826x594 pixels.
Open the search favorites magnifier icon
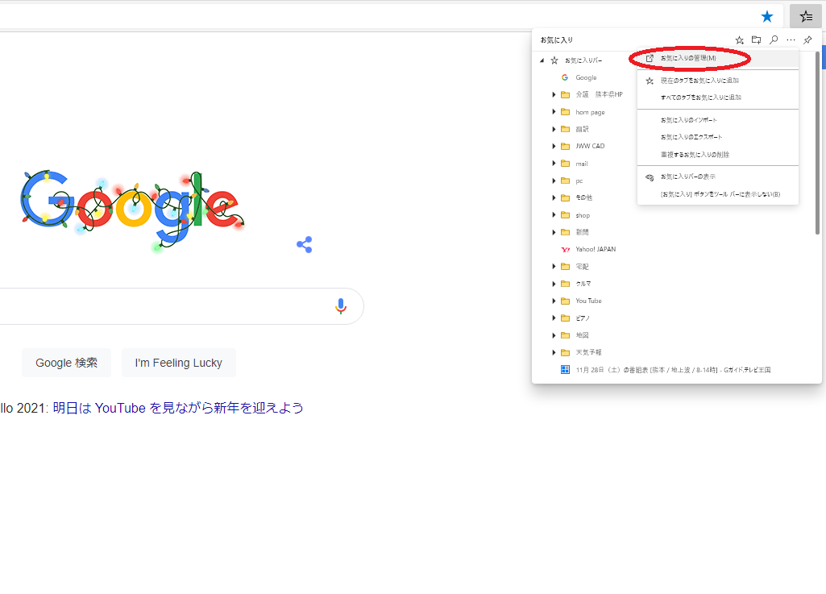coord(774,39)
